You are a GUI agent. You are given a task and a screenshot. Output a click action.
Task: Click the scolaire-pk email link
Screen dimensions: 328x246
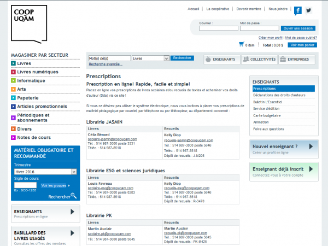(109, 234)
